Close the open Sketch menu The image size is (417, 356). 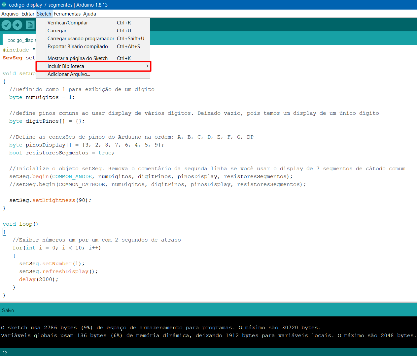[44, 14]
